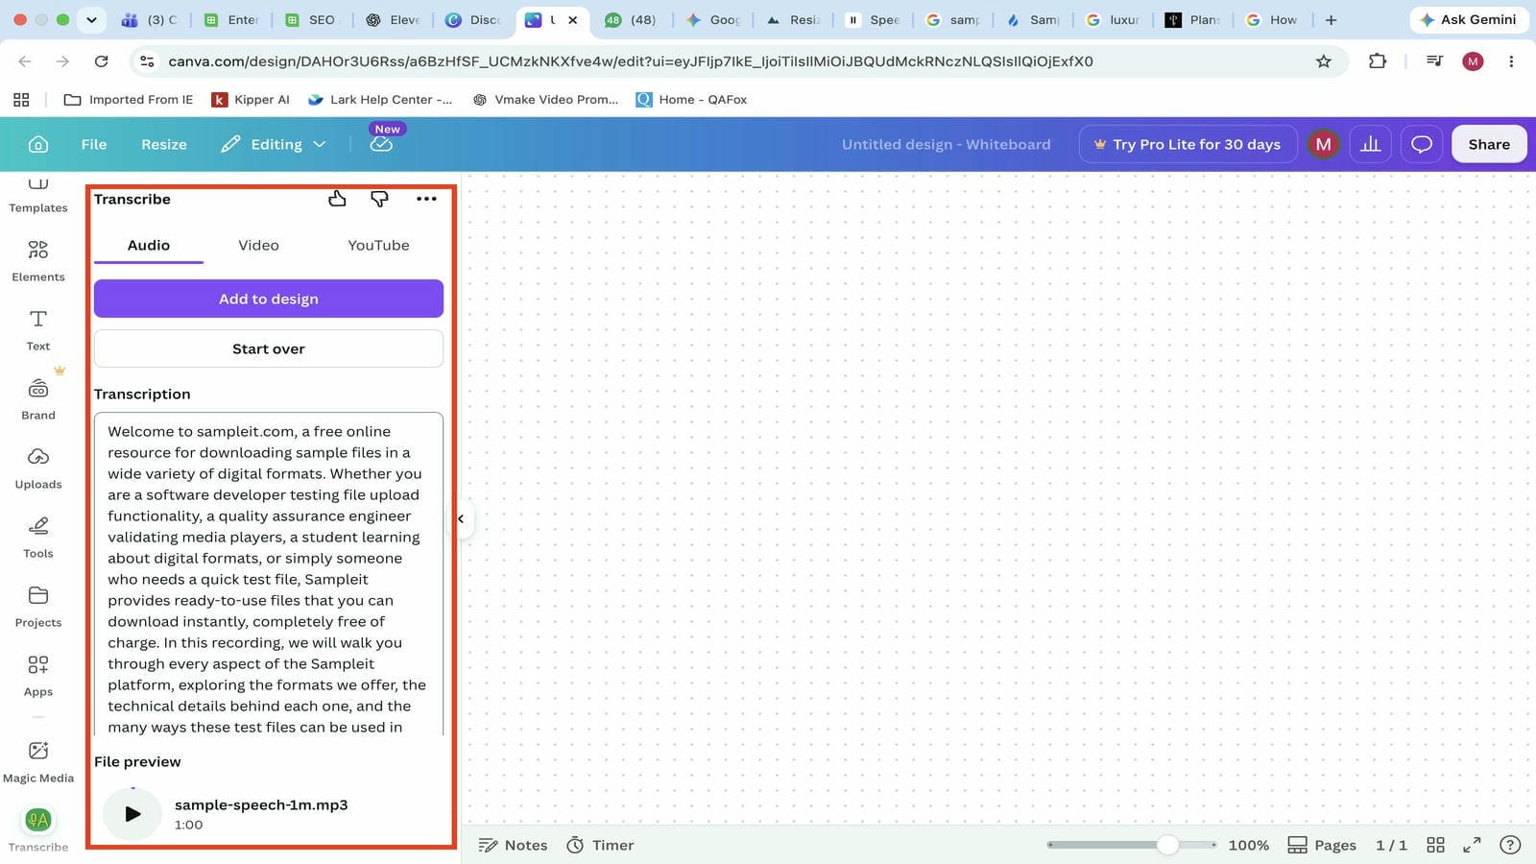Open the Brand sidebar panel
The width and height of the screenshot is (1536, 864).
pos(38,398)
